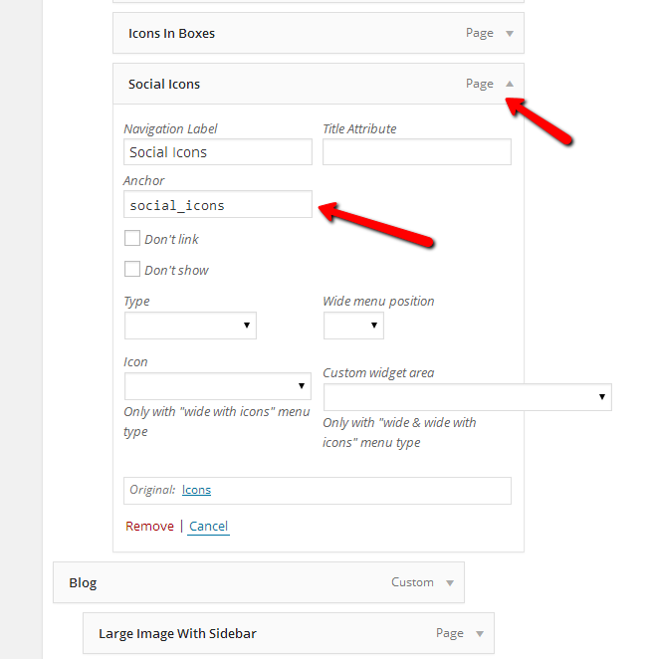Click the Remove link

[x=149, y=526]
